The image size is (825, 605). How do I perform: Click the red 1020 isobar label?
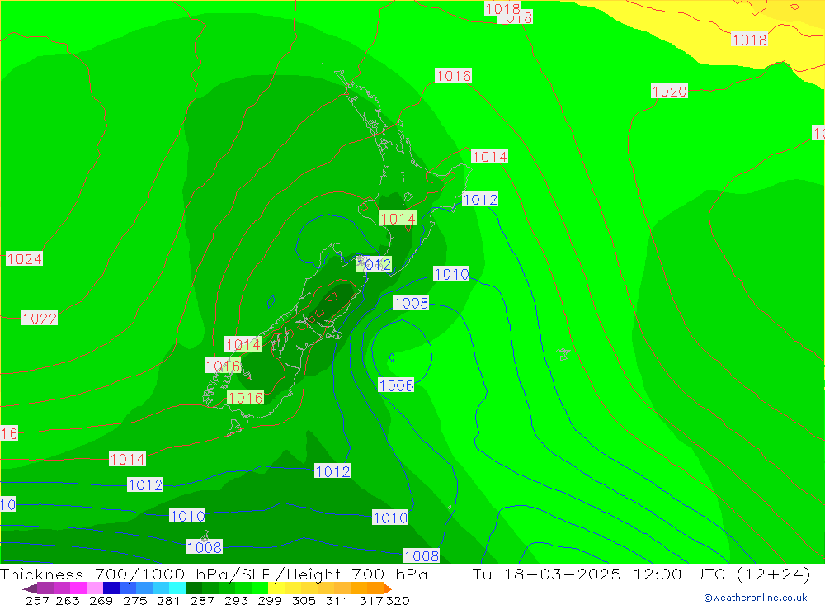[x=669, y=92]
